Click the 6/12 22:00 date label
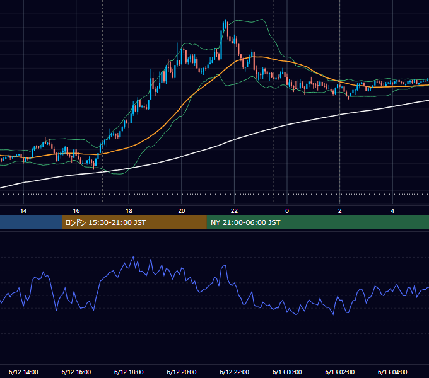The height and width of the screenshot is (378, 429). click(234, 372)
